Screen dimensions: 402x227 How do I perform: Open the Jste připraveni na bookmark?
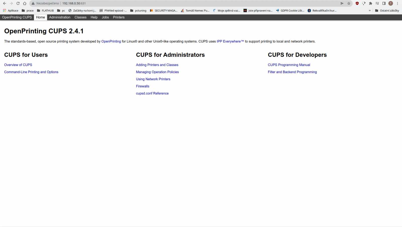tap(258, 11)
